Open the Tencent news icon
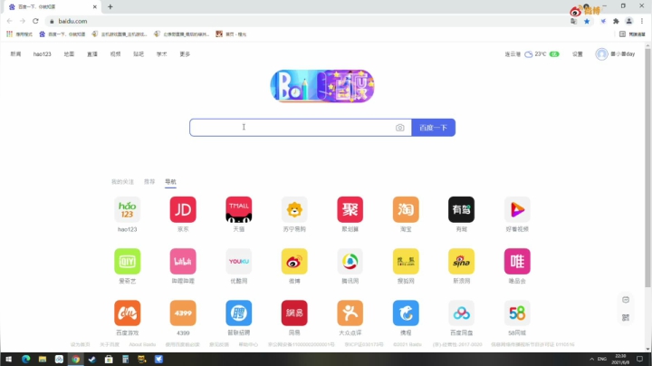Image resolution: width=652 pixels, height=366 pixels. [350, 261]
